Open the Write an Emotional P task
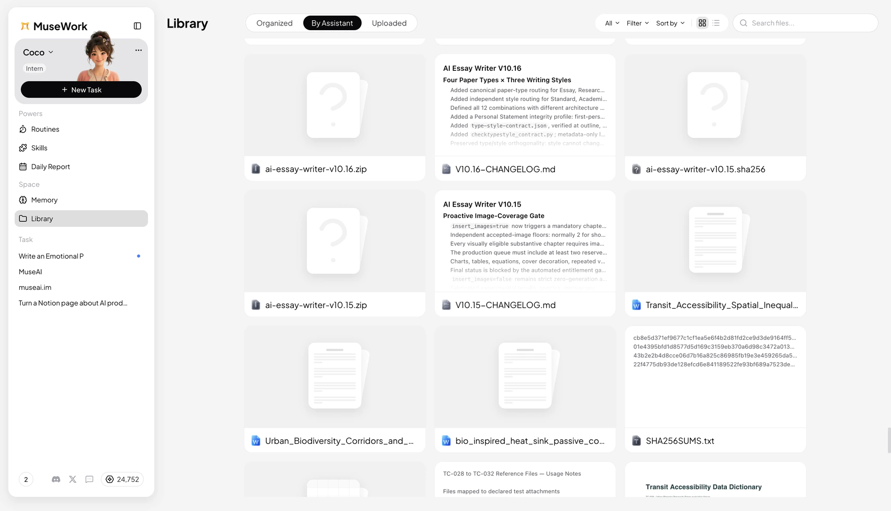This screenshot has width=891, height=511. [x=81, y=256]
